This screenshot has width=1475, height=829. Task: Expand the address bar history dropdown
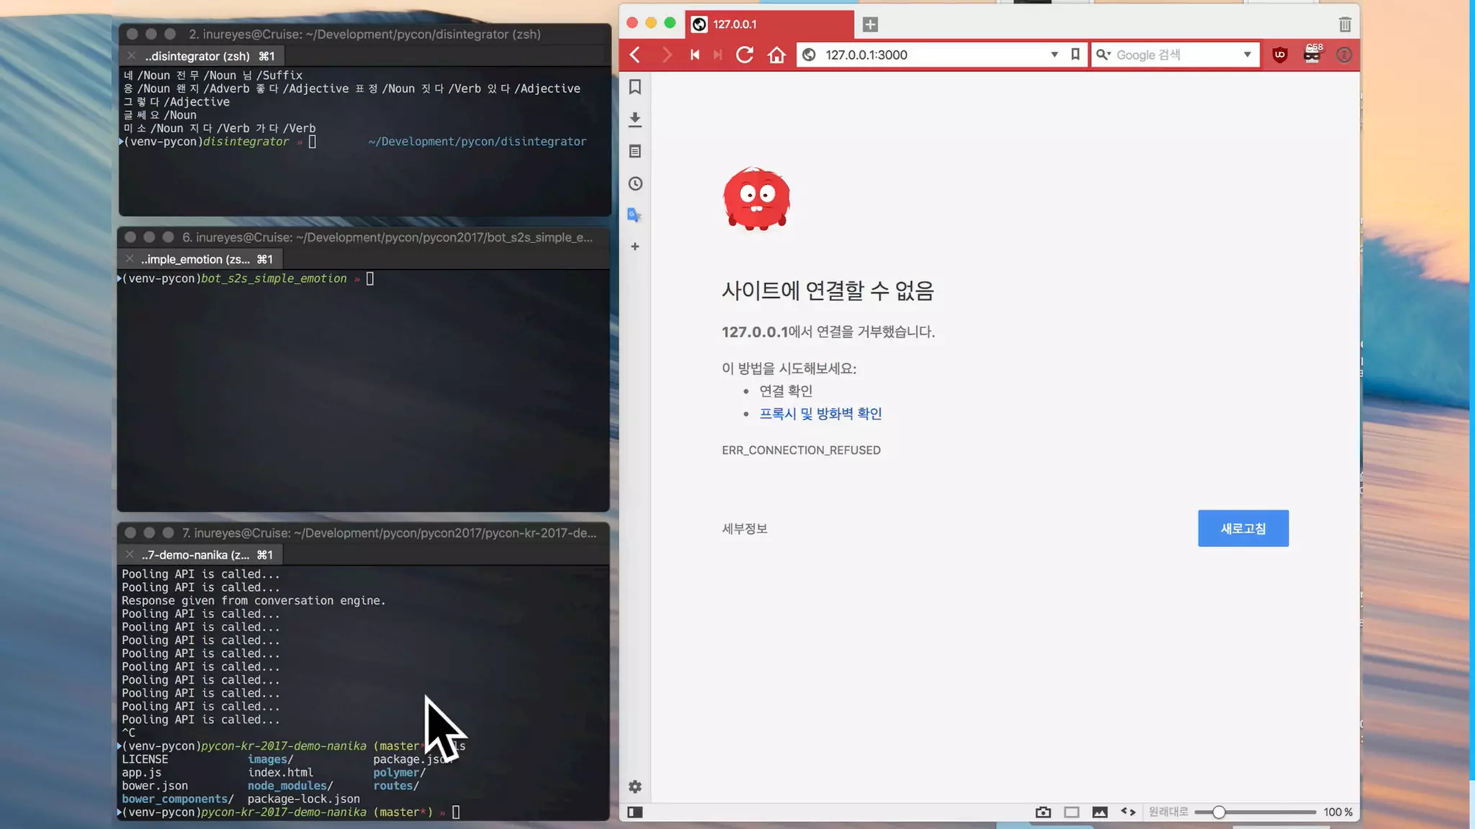[x=1054, y=55]
